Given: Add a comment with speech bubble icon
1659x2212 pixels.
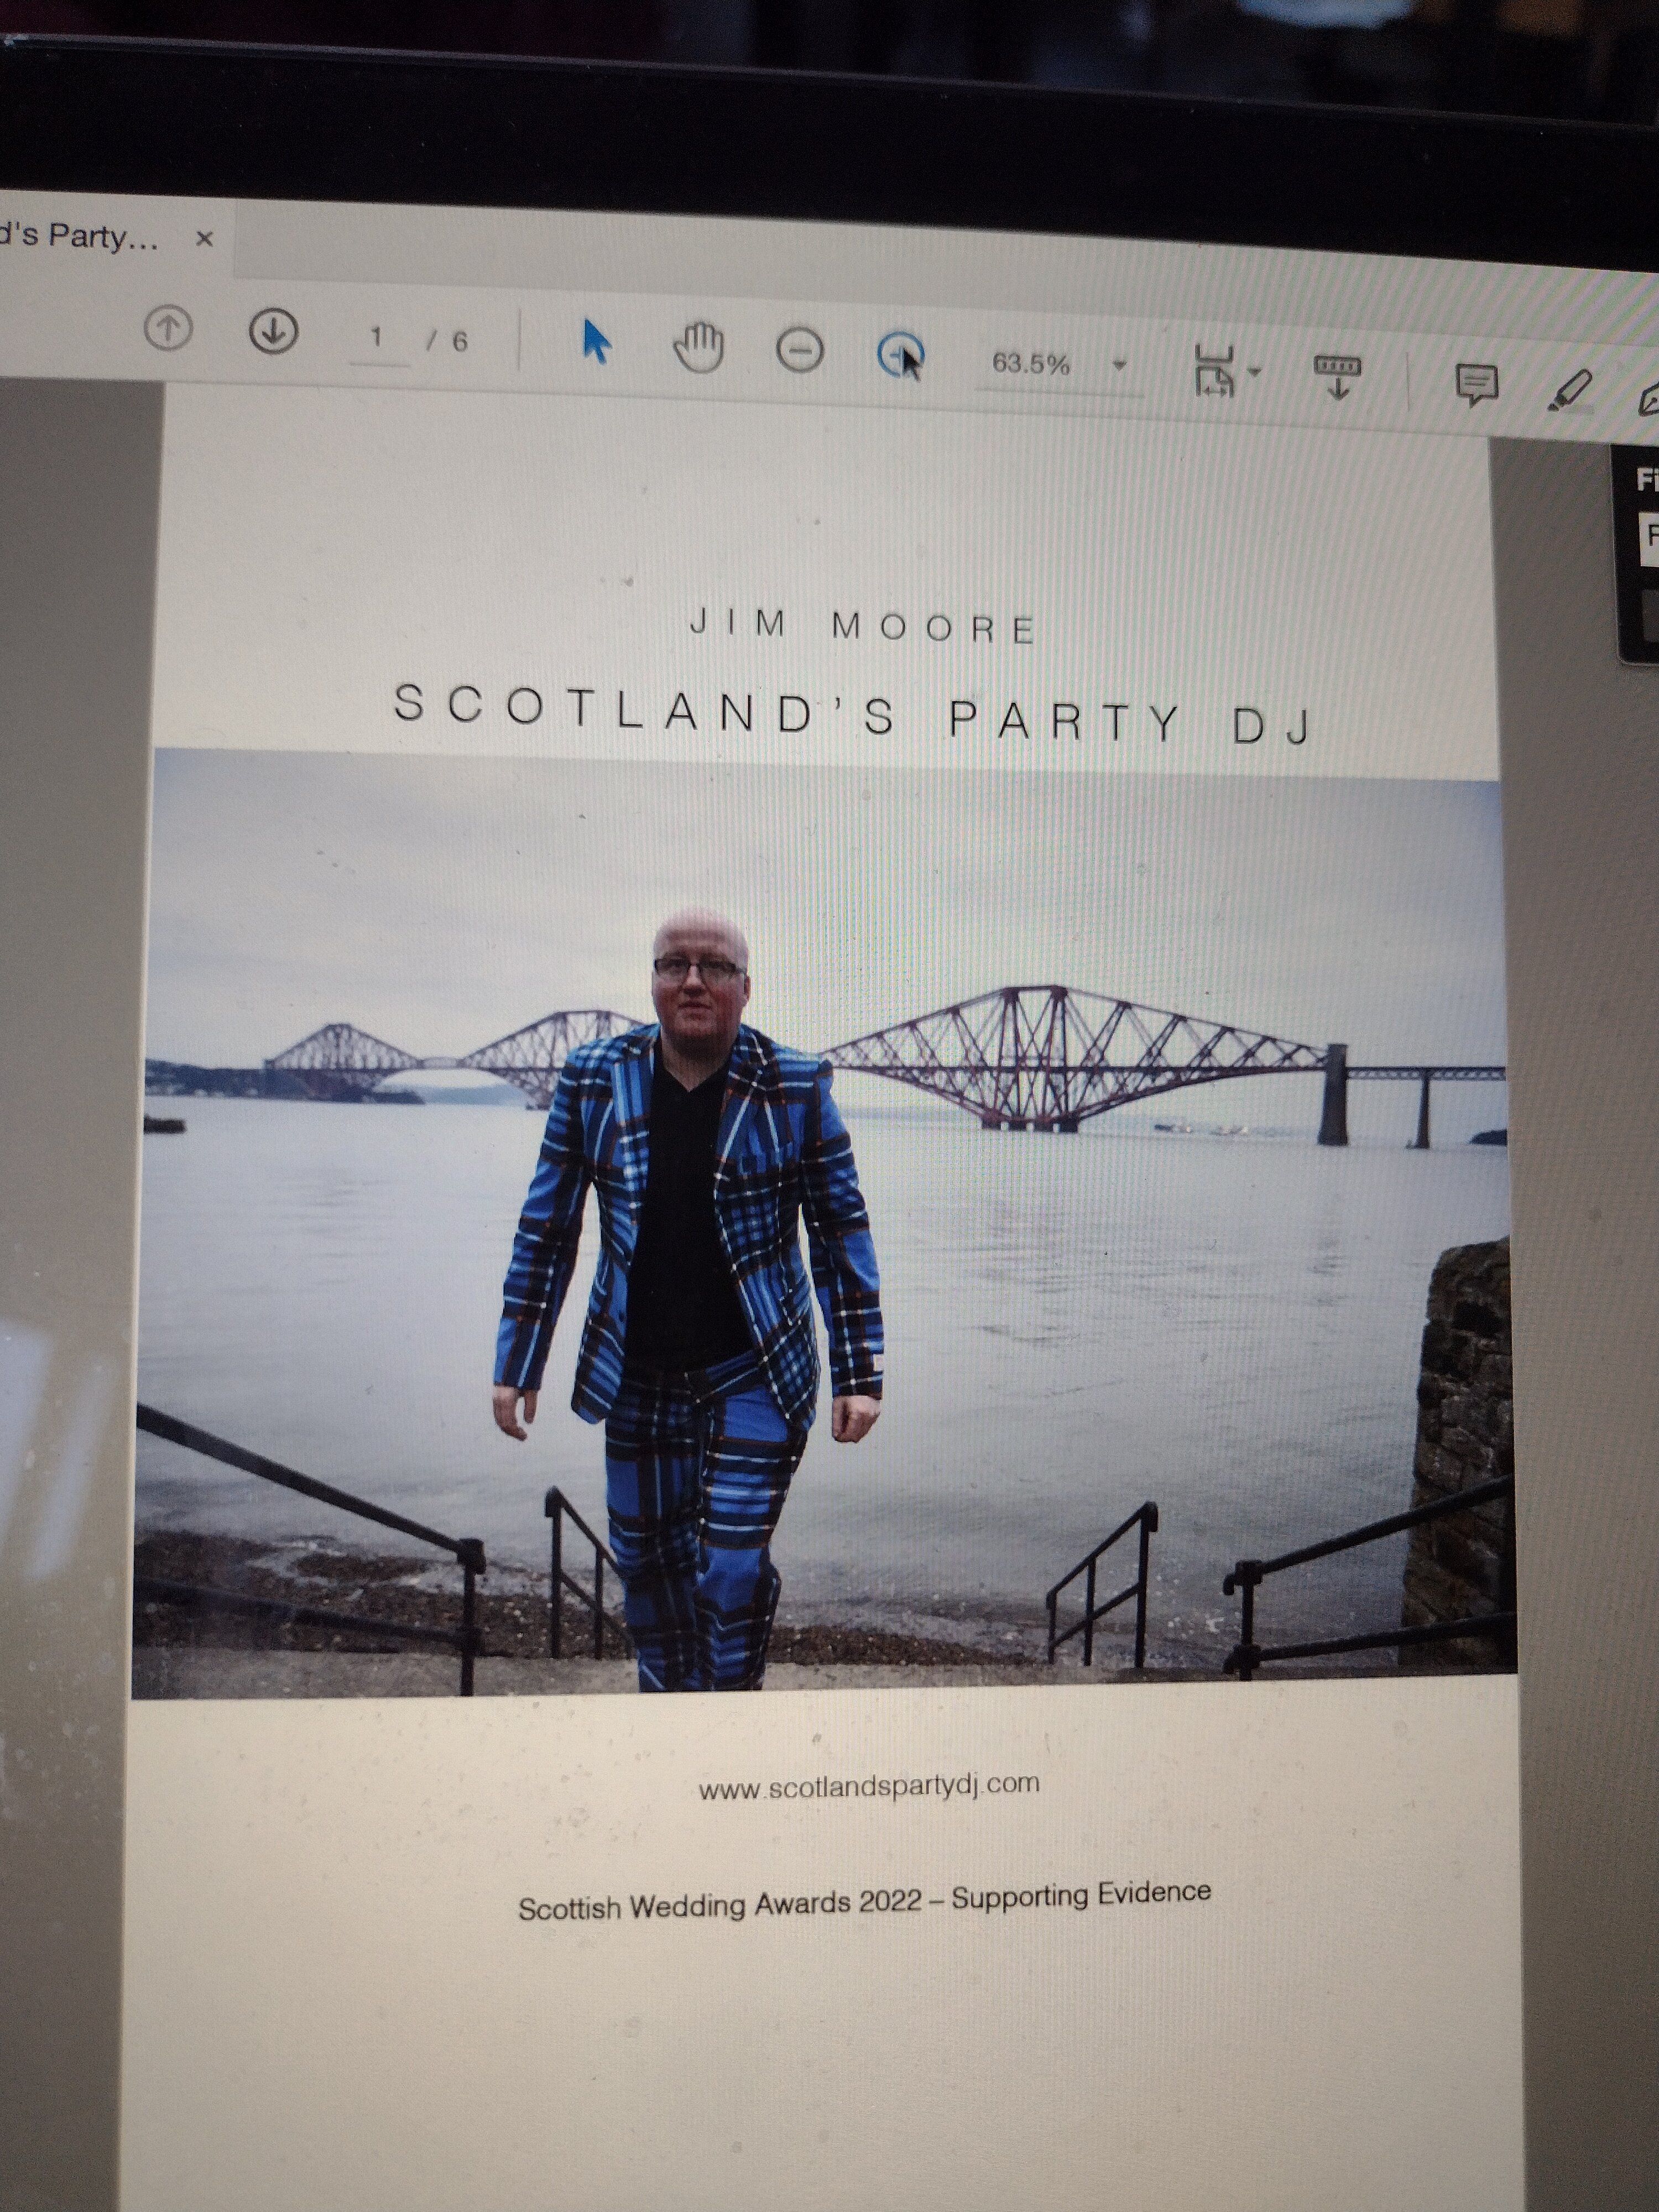Looking at the screenshot, I should (x=1476, y=385).
